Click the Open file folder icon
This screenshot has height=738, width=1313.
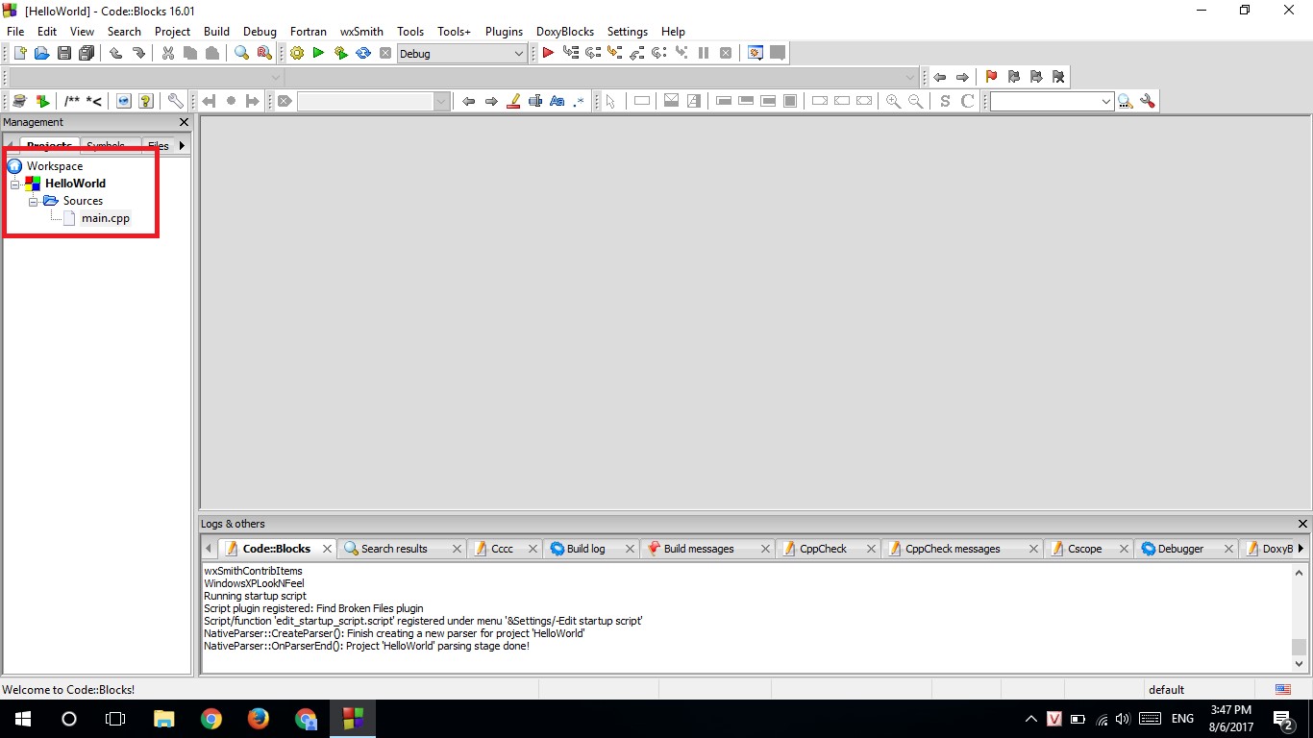click(41, 54)
